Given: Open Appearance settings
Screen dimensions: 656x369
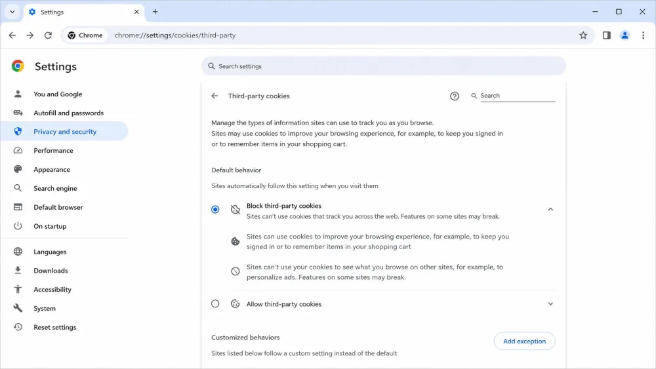Looking at the screenshot, I should click(x=64, y=169).
